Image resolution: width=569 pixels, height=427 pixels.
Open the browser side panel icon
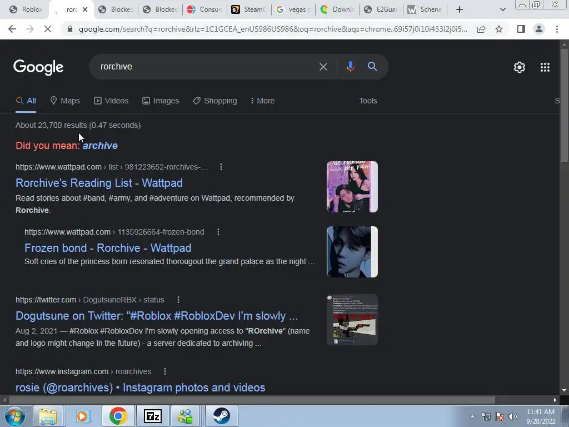tap(521, 29)
